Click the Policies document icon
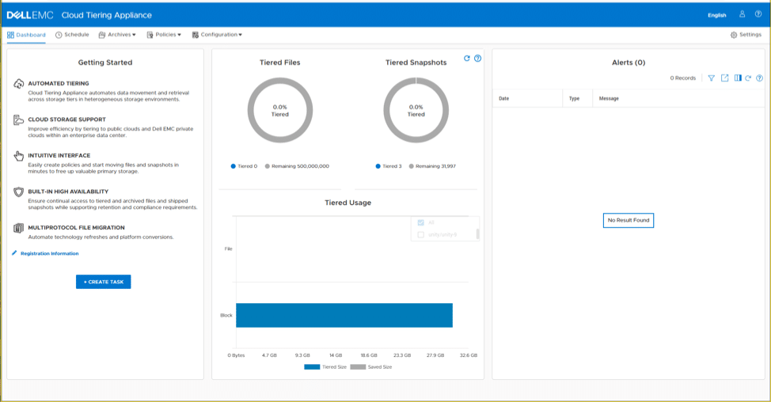This screenshot has width=771, height=402. pos(150,35)
